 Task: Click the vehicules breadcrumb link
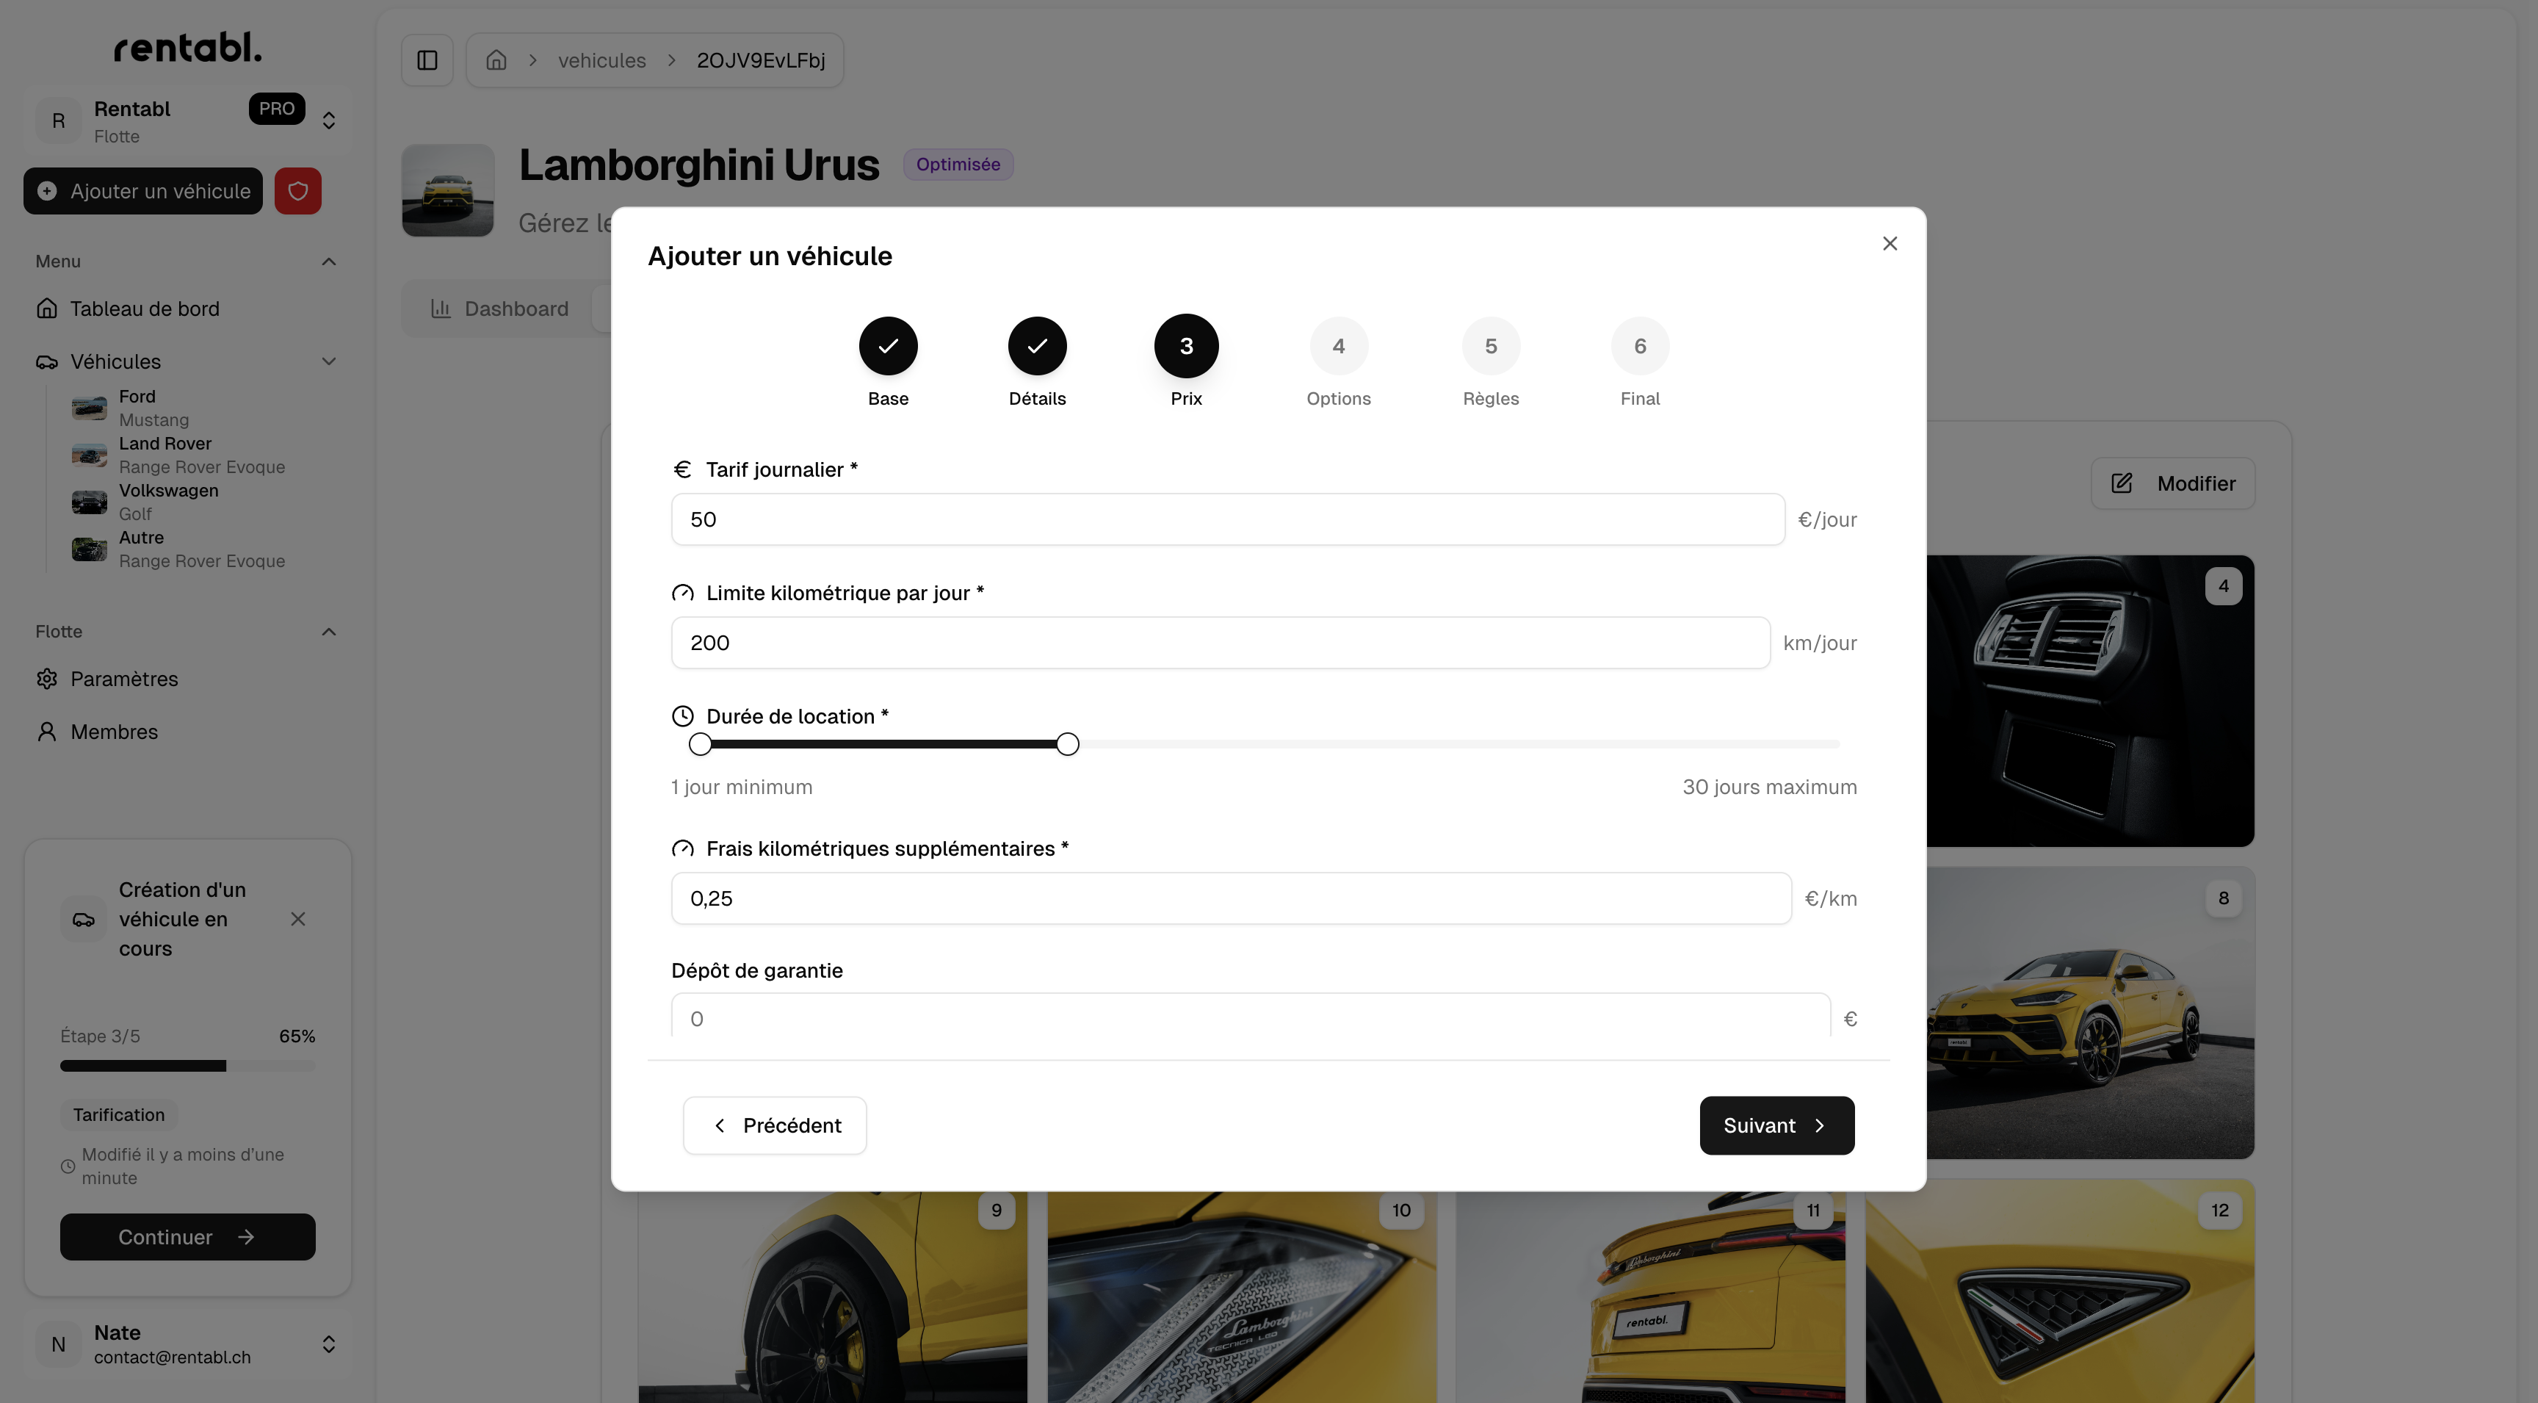pos(602,60)
